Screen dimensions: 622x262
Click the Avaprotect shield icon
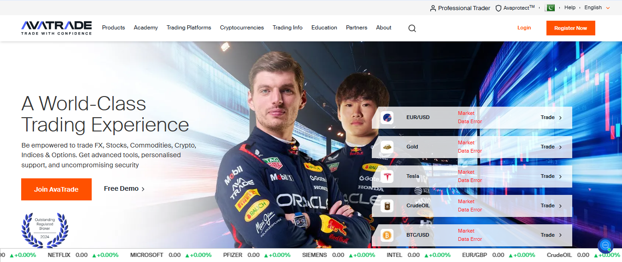(x=499, y=8)
